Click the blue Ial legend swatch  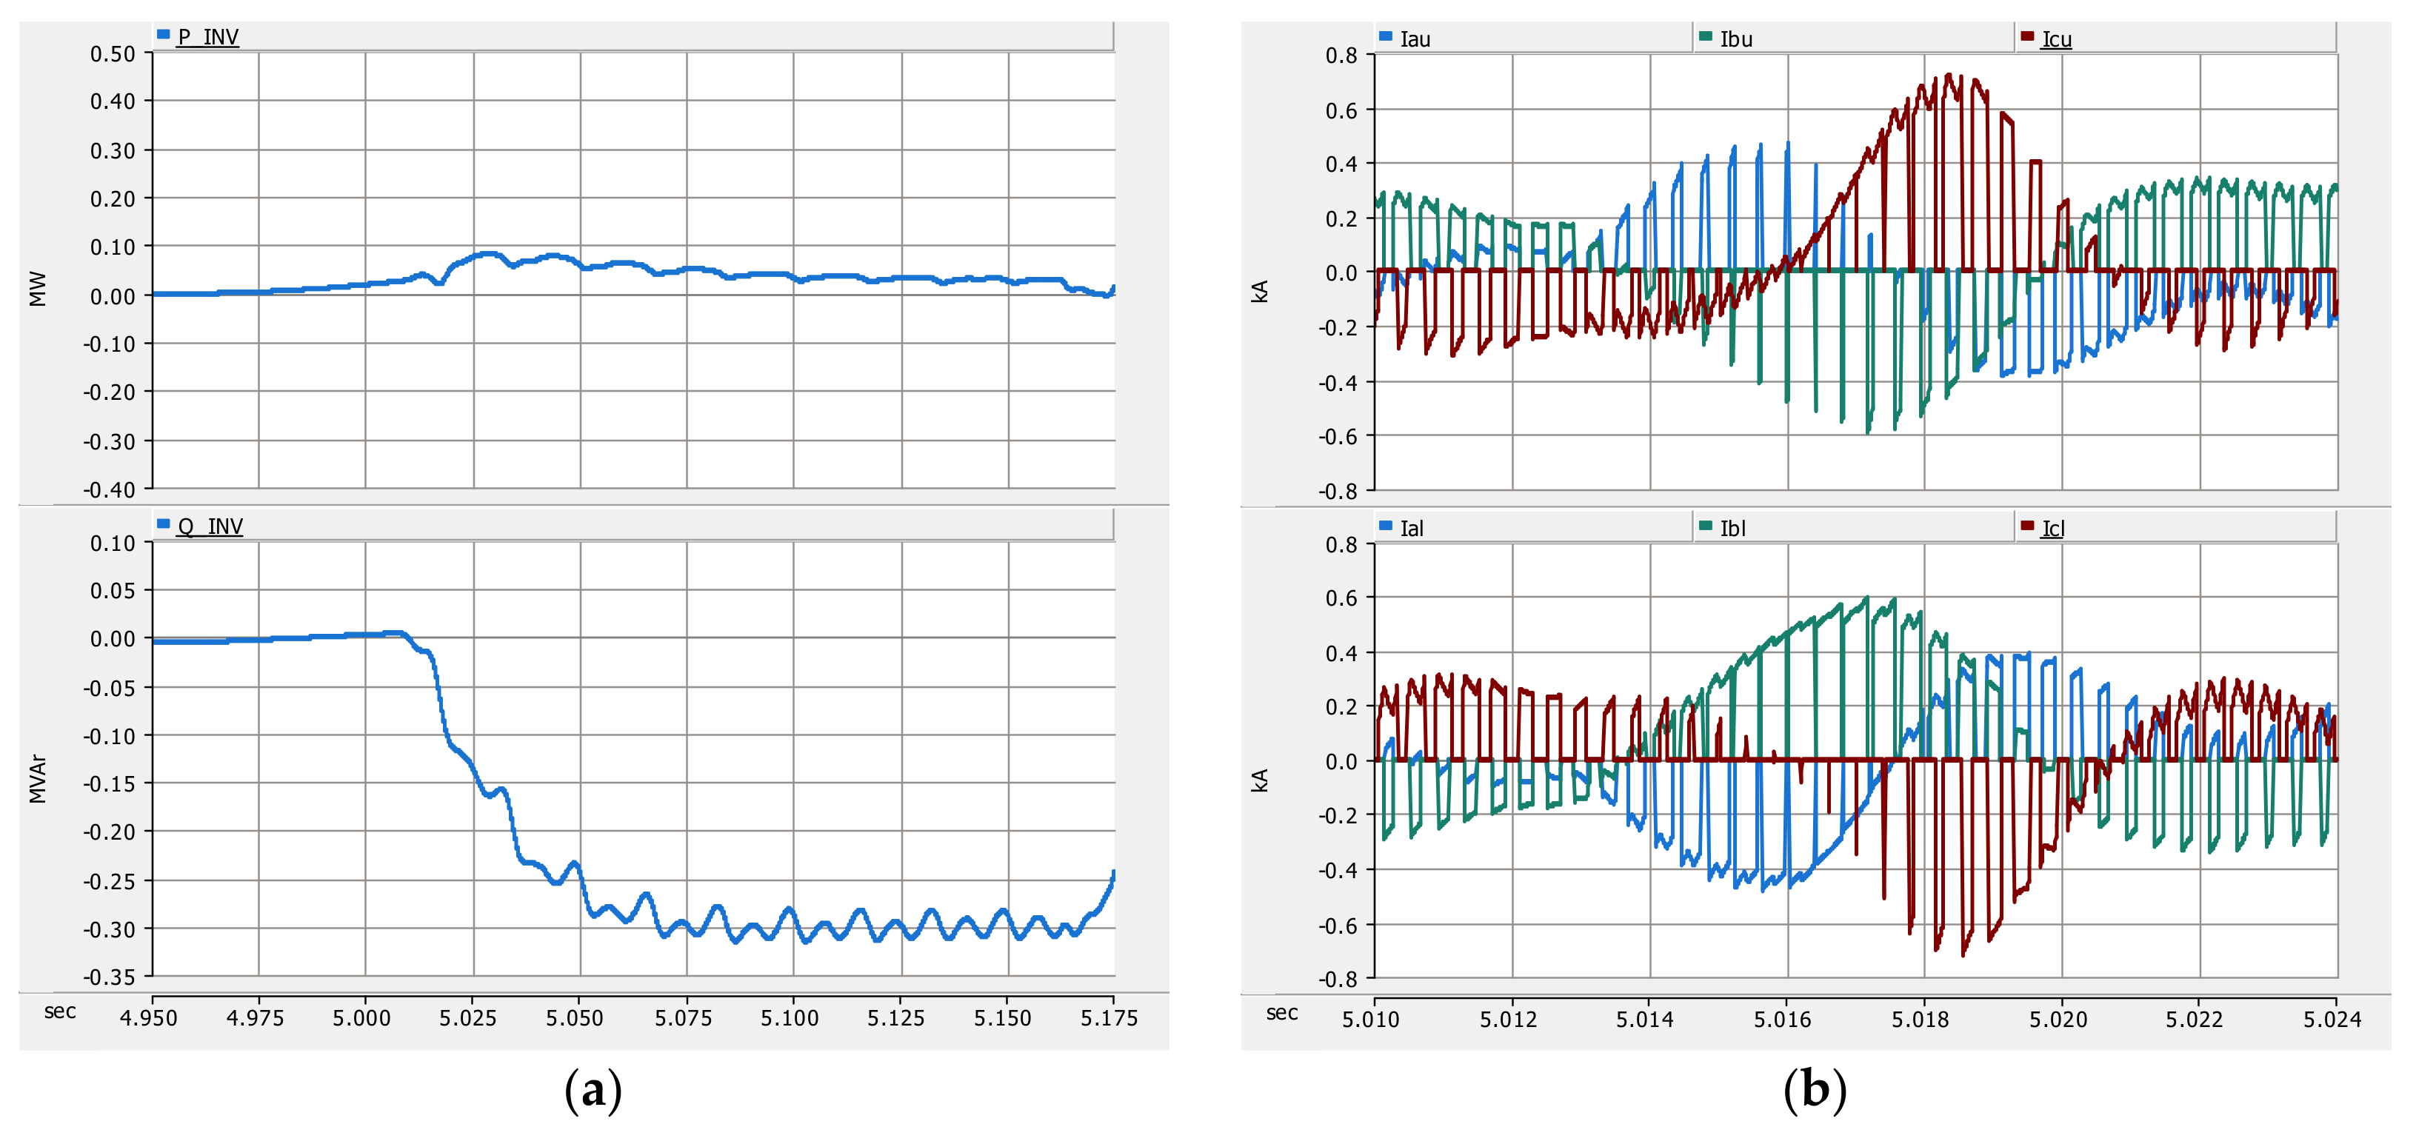tap(1385, 526)
